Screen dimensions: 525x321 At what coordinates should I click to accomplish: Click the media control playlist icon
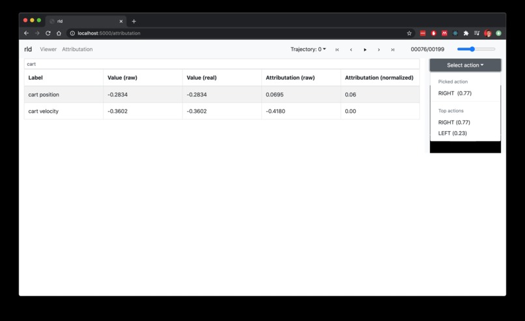477,33
